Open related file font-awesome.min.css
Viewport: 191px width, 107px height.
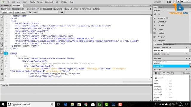pyautogui.click(x=34, y=9)
